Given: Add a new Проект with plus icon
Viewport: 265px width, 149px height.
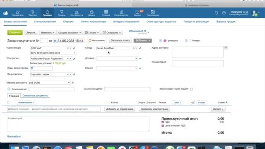Looking at the screenshot, I should pos(140,68).
